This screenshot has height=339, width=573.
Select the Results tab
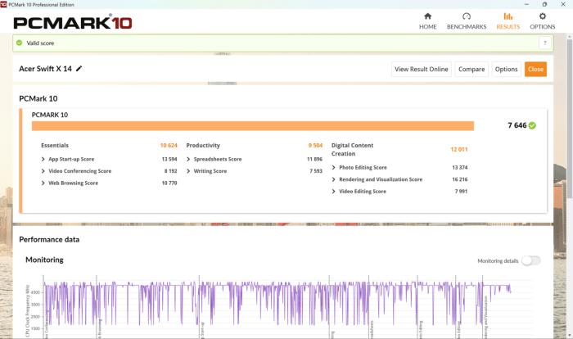pos(508,21)
